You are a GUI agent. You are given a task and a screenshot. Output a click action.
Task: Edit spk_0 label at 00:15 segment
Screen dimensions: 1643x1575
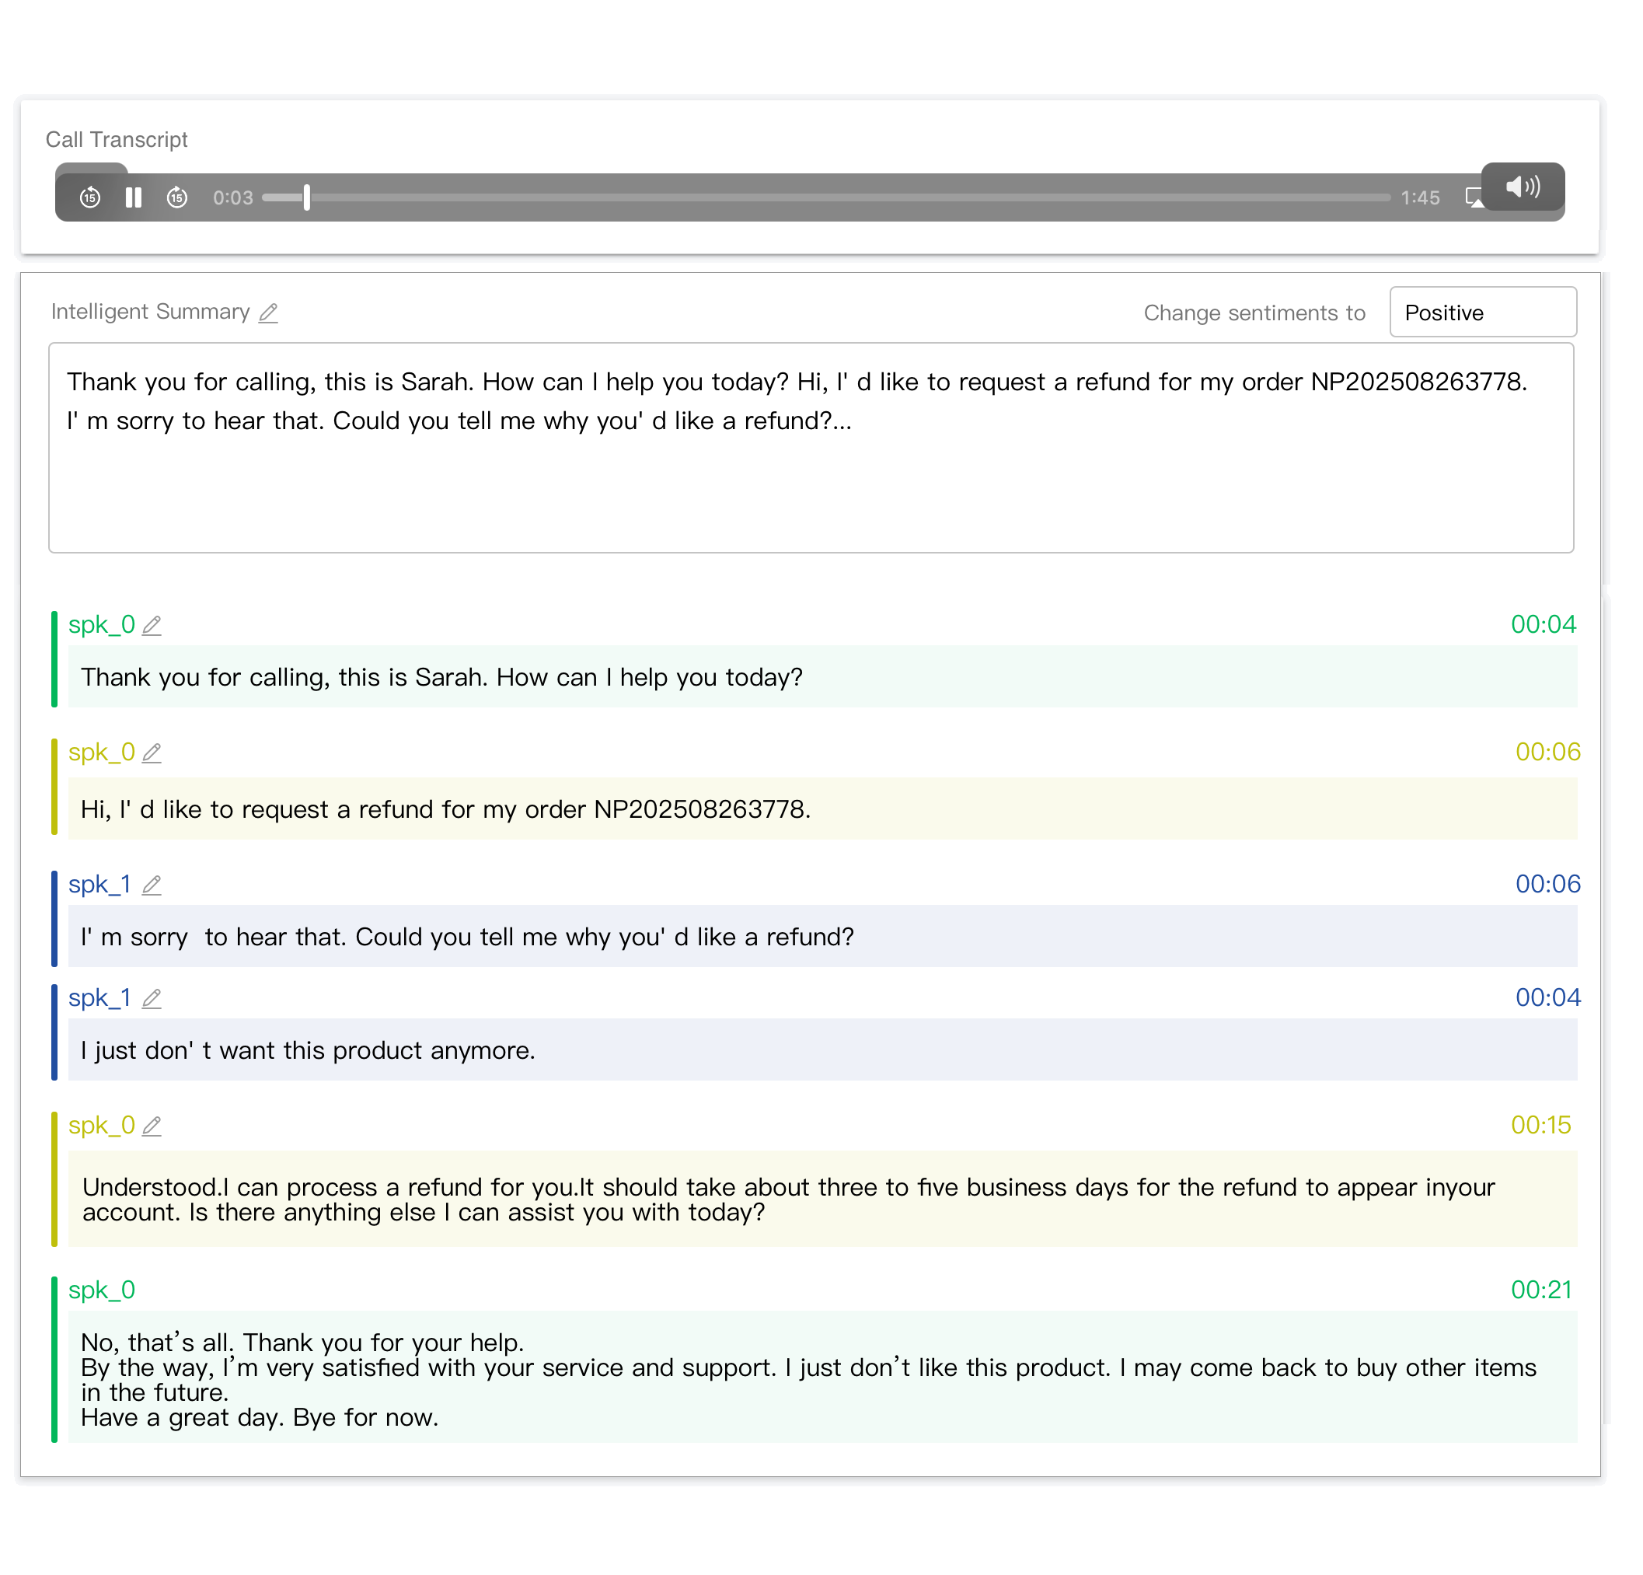point(152,1126)
